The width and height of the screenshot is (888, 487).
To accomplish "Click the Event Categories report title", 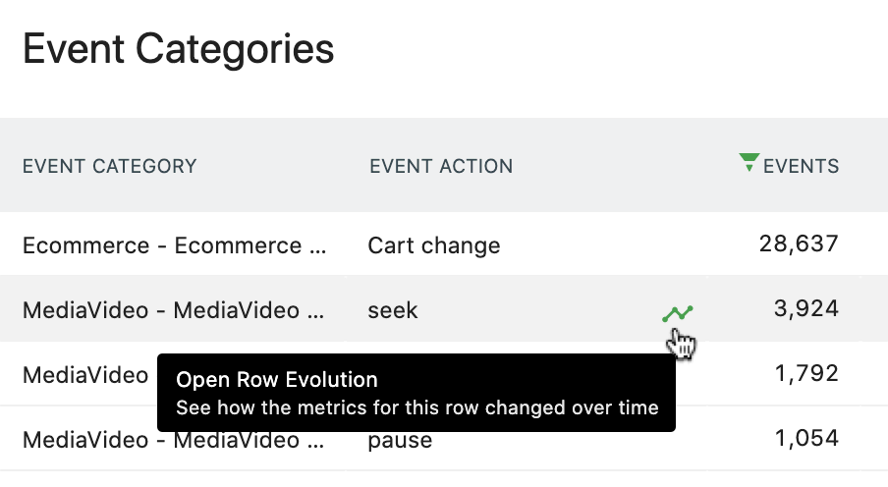I will point(178,48).
